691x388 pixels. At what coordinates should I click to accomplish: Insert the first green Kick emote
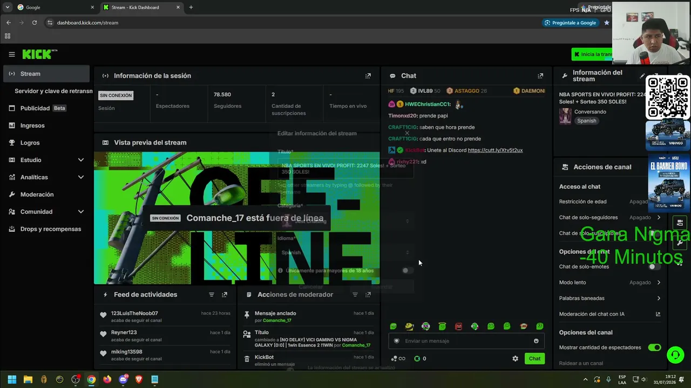[393, 327]
